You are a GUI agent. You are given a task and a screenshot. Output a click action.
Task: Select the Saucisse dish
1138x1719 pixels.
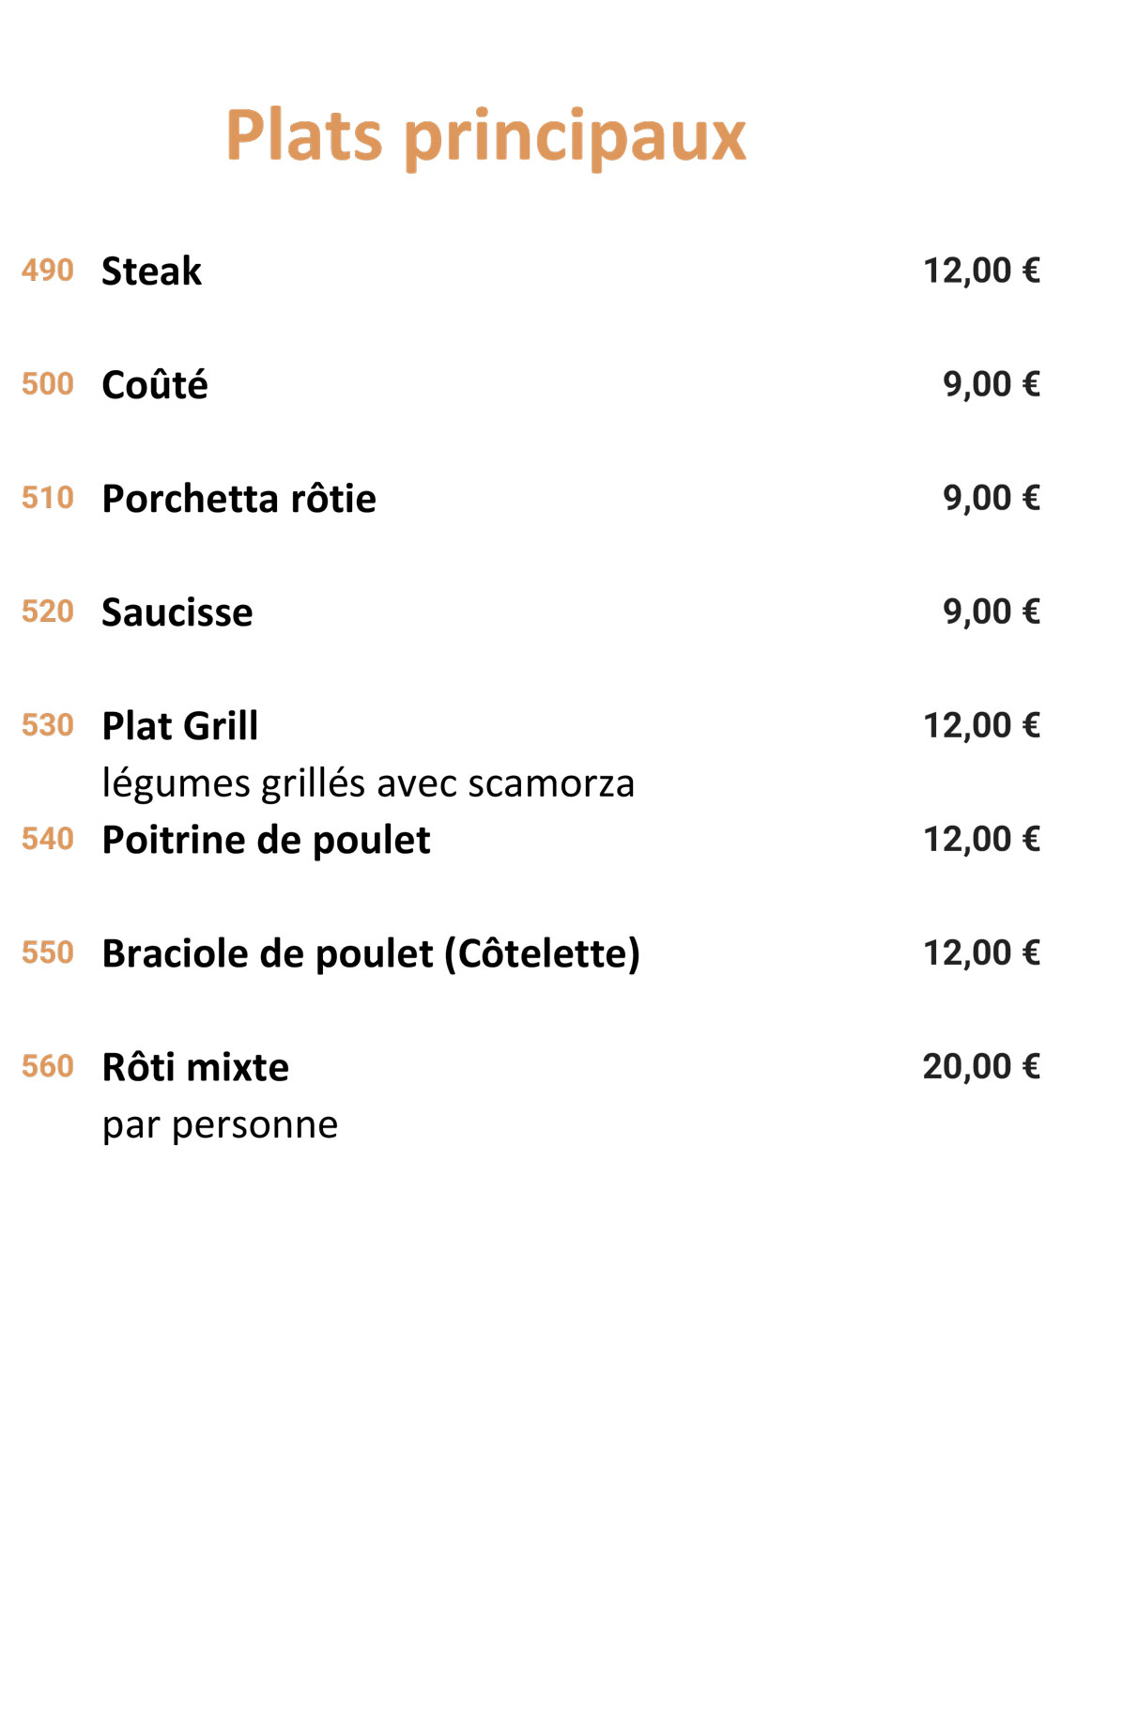177,612
